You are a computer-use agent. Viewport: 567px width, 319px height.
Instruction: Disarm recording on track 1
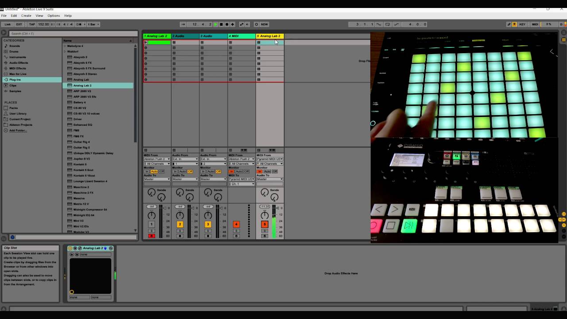151,236
